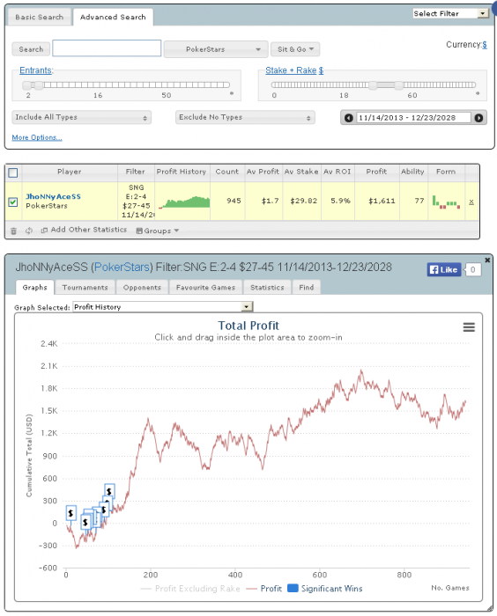The height and width of the screenshot is (616, 497).
Task: Click the JhoNNyAceSS player name link
Action: pyautogui.click(x=53, y=196)
